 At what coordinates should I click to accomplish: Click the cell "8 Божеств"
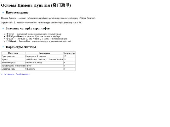tap(44, 69)
